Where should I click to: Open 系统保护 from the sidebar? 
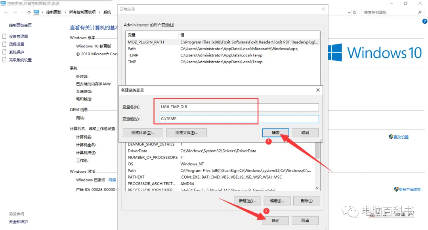(x=16, y=52)
